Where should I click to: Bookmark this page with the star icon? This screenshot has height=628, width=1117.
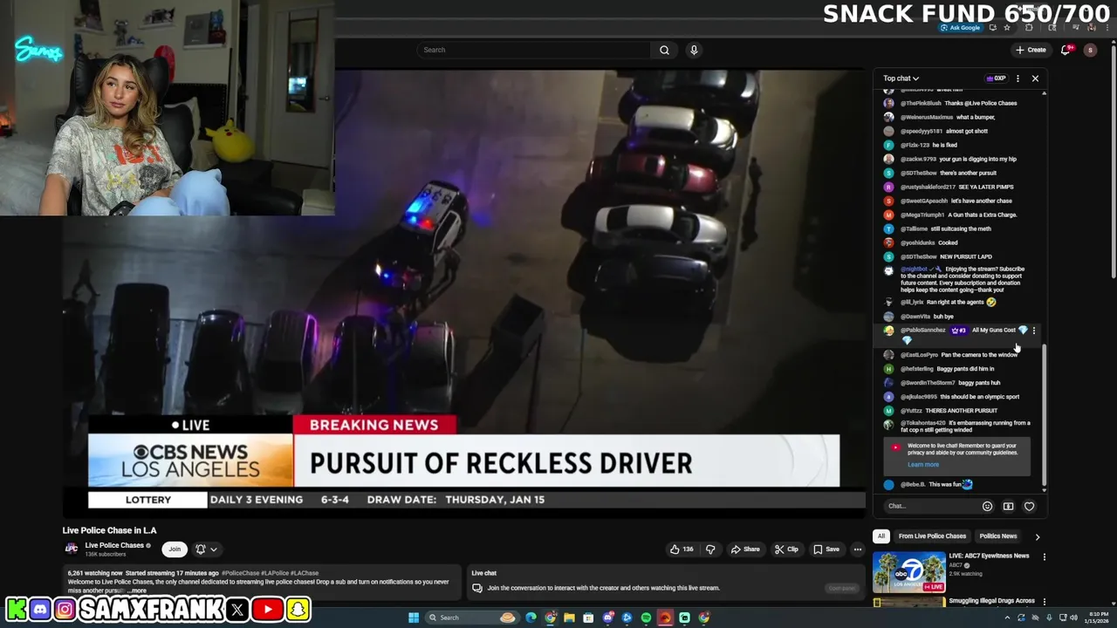tap(1006, 28)
